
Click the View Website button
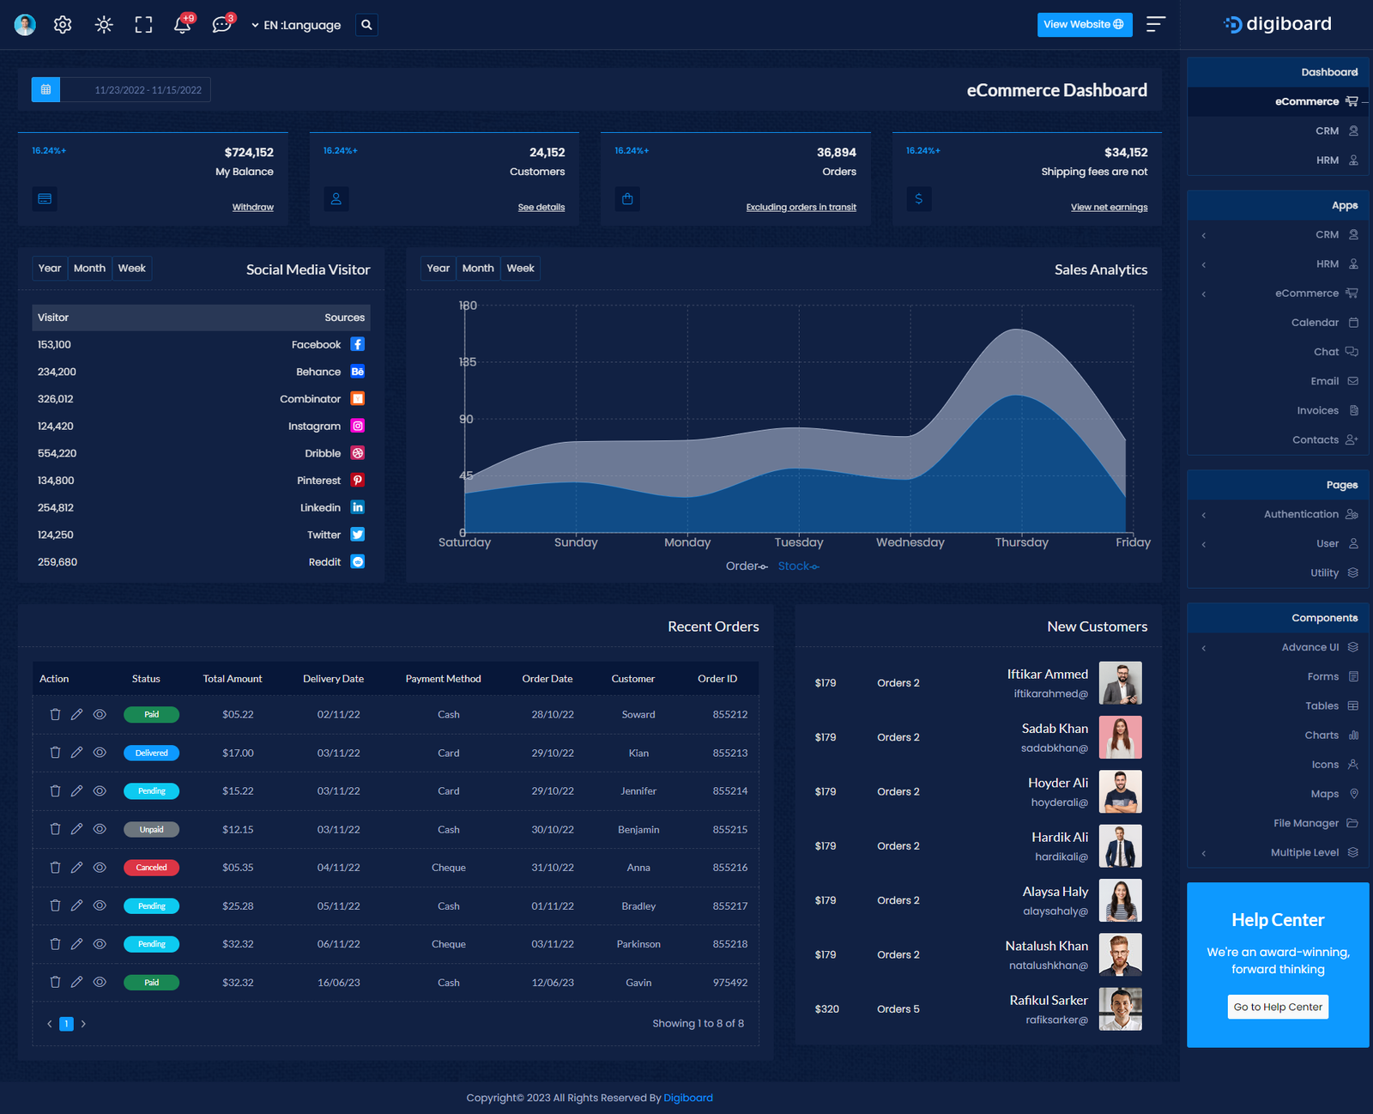tap(1084, 25)
